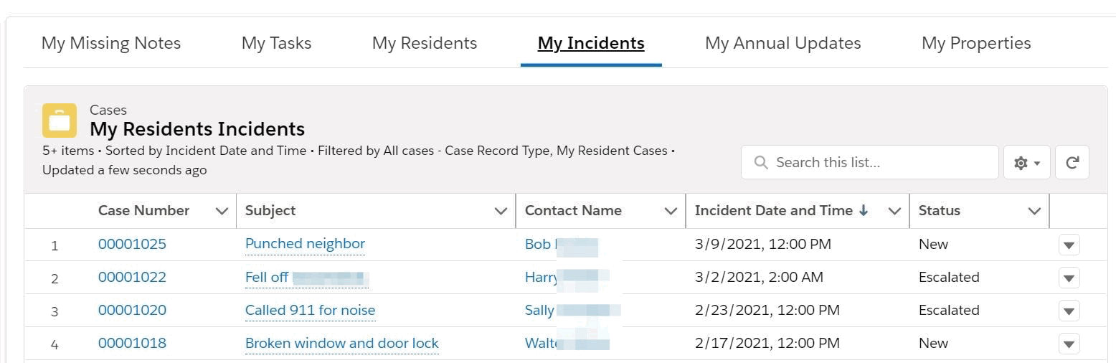Open the Contact Name column chevron menu
Image resolution: width=1116 pixels, height=363 pixels.
click(x=671, y=211)
